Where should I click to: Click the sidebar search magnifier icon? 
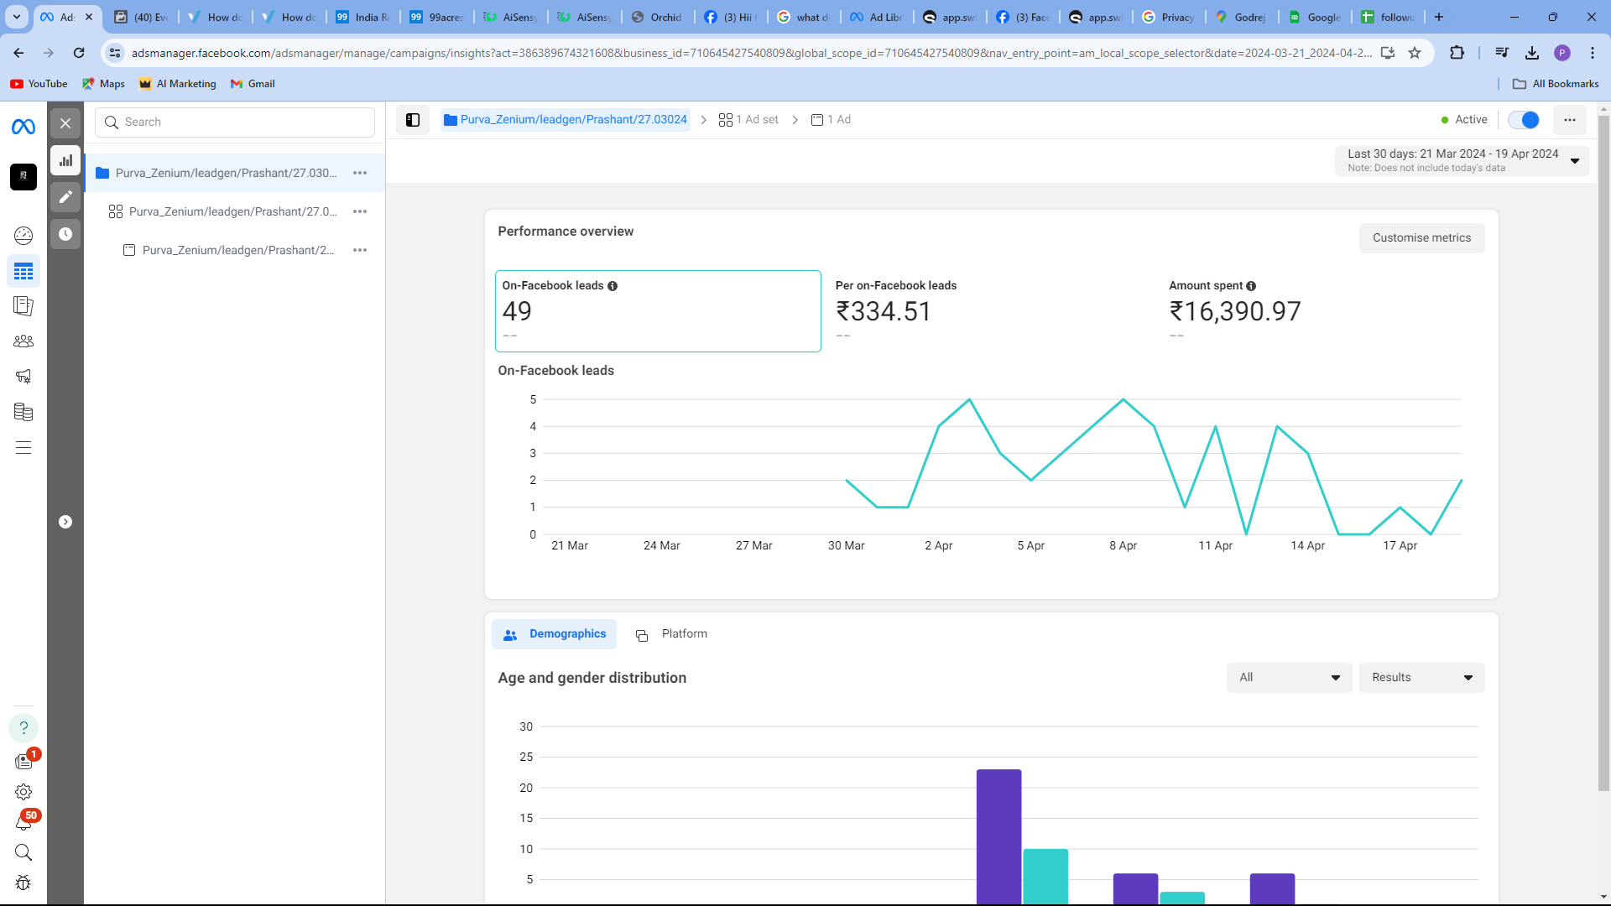pyautogui.click(x=23, y=853)
